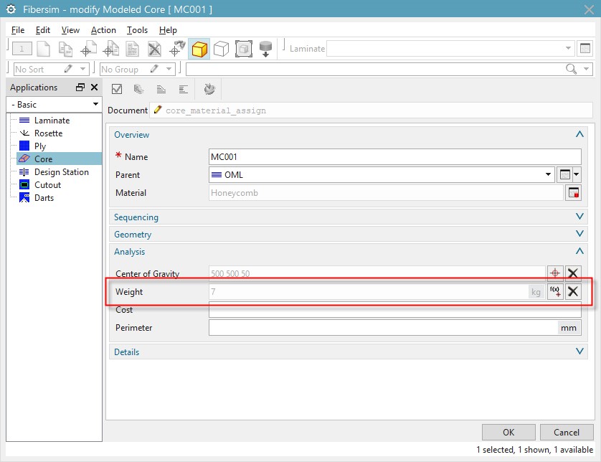Open the Parent OML dropdown
601x462 pixels.
pyautogui.click(x=549, y=174)
